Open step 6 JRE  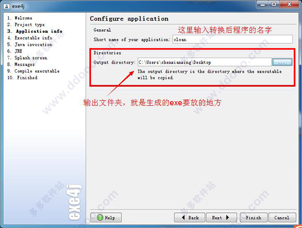(15, 51)
